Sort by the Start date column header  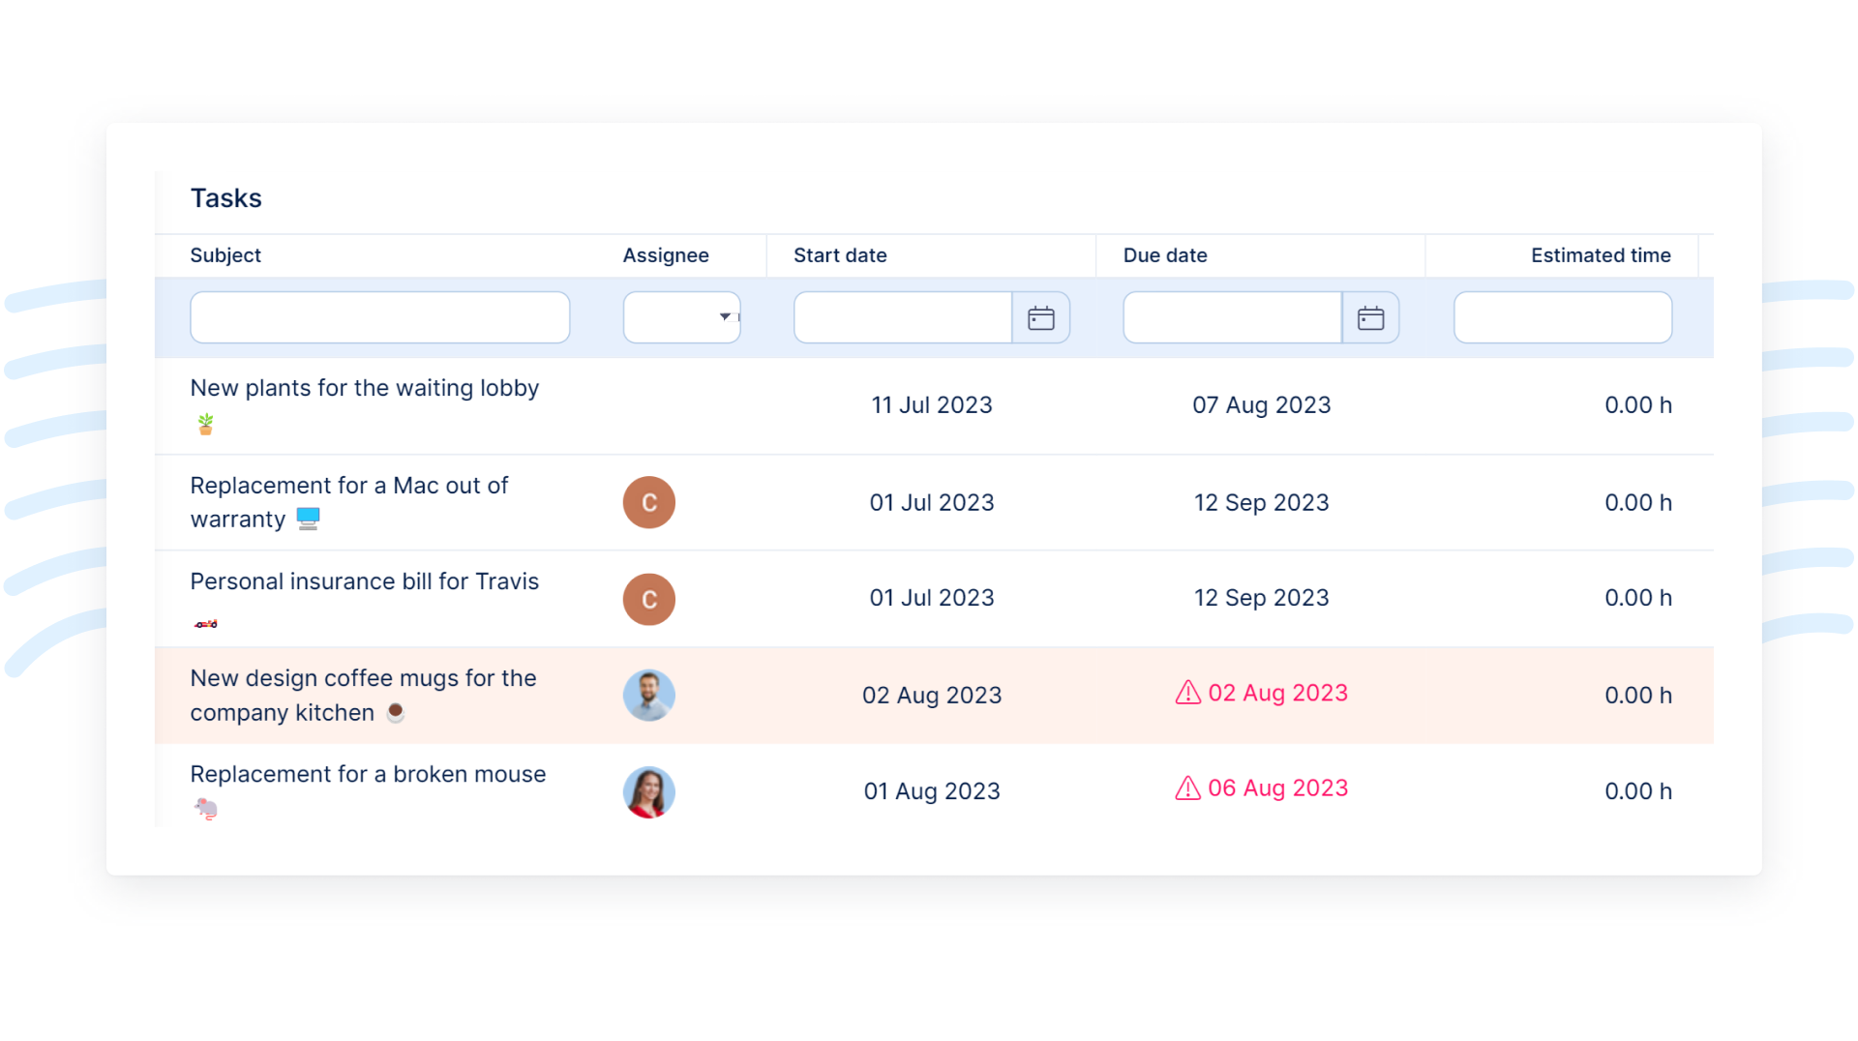pyautogui.click(x=840, y=255)
